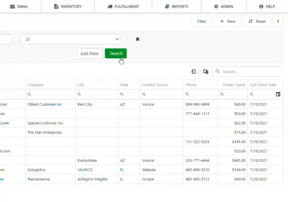
Task: Run the green Search button
Action: point(116,53)
